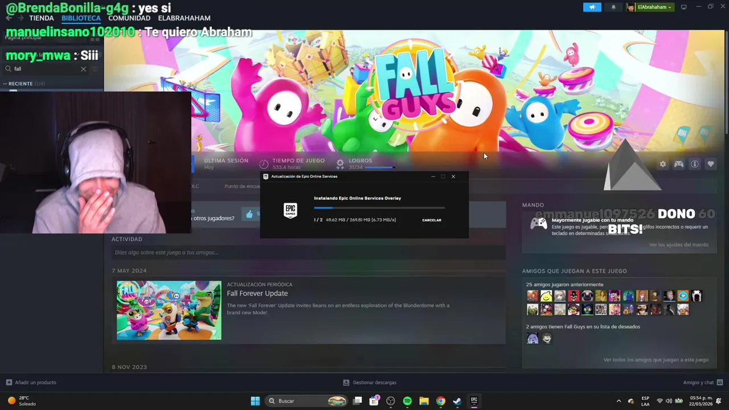Click the taskbar Buscar search box
Image resolution: width=729 pixels, height=410 pixels.
[x=308, y=401]
